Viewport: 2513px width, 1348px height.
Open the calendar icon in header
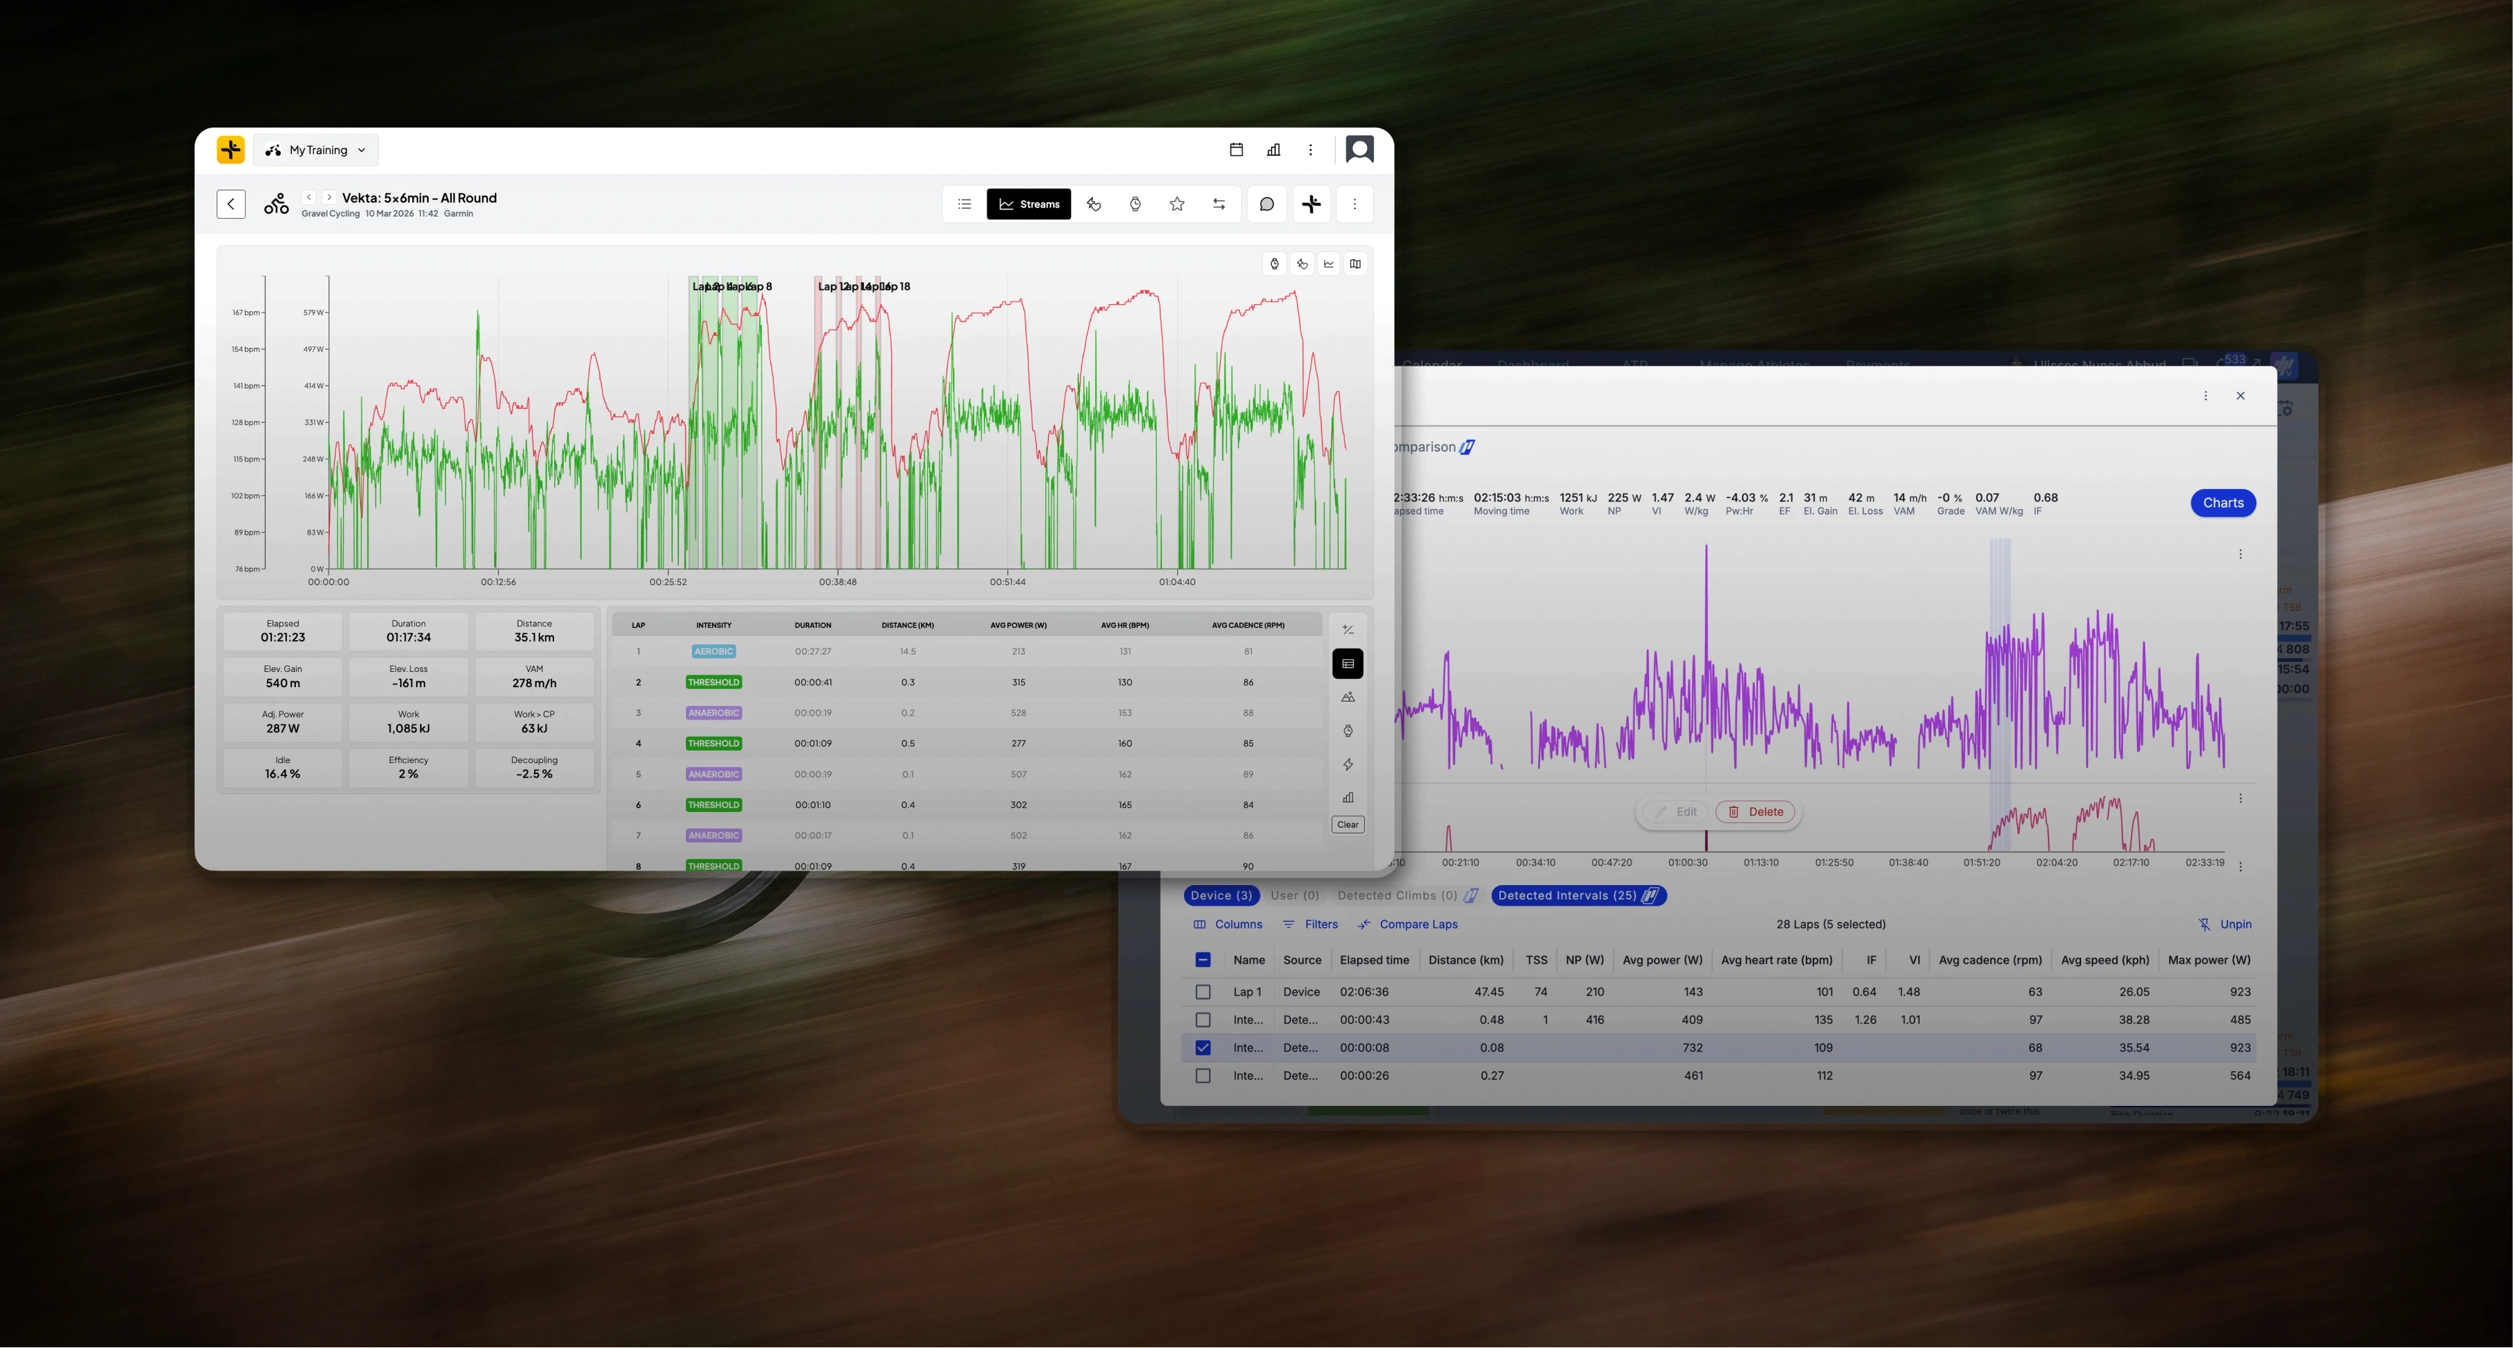(1236, 149)
